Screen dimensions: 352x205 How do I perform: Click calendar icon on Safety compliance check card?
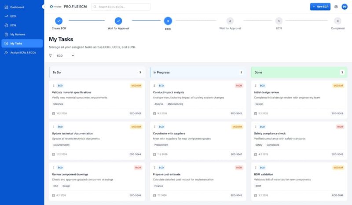coord(256,154)
